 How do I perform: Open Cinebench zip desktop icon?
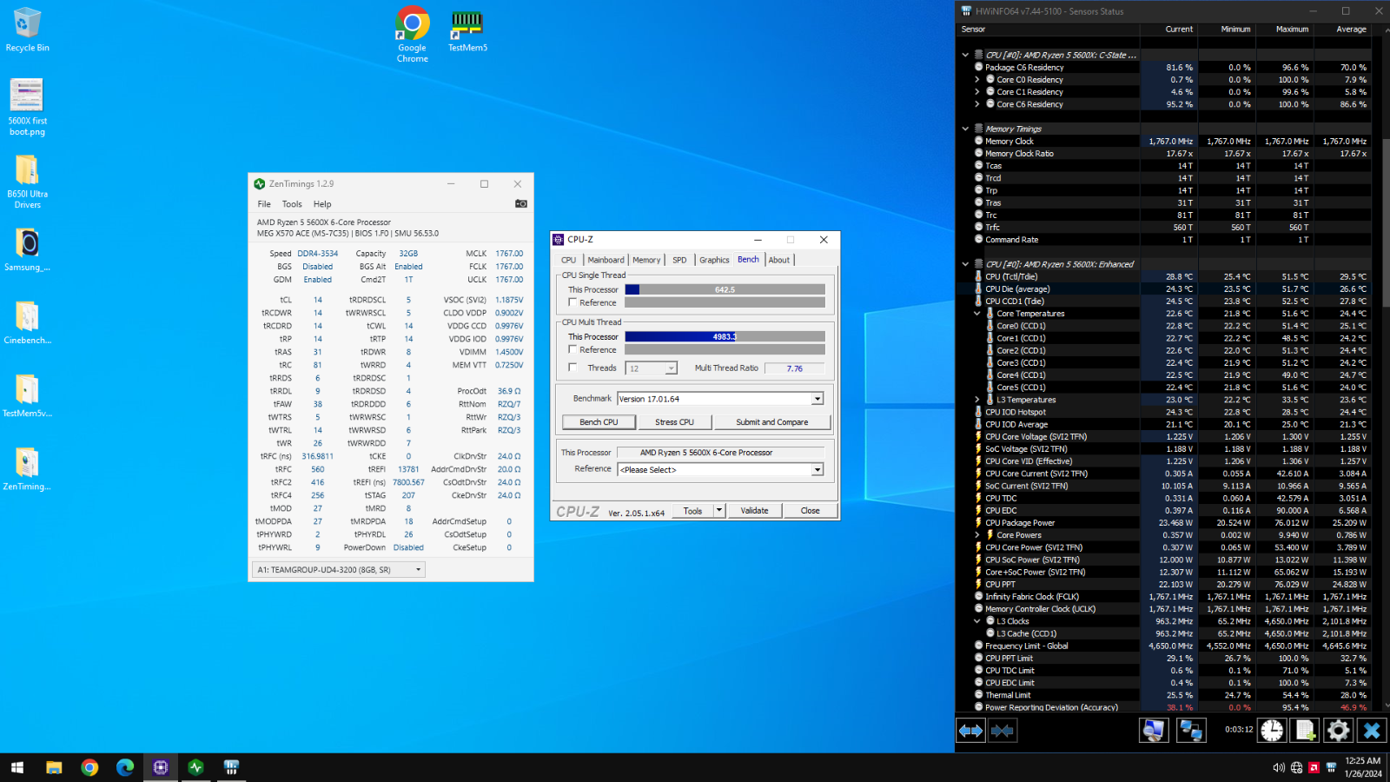point(27,322)
